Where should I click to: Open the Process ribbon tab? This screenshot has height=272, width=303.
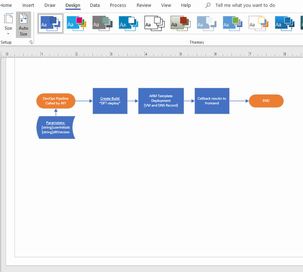pyautogui.click(x=118, y=5)
